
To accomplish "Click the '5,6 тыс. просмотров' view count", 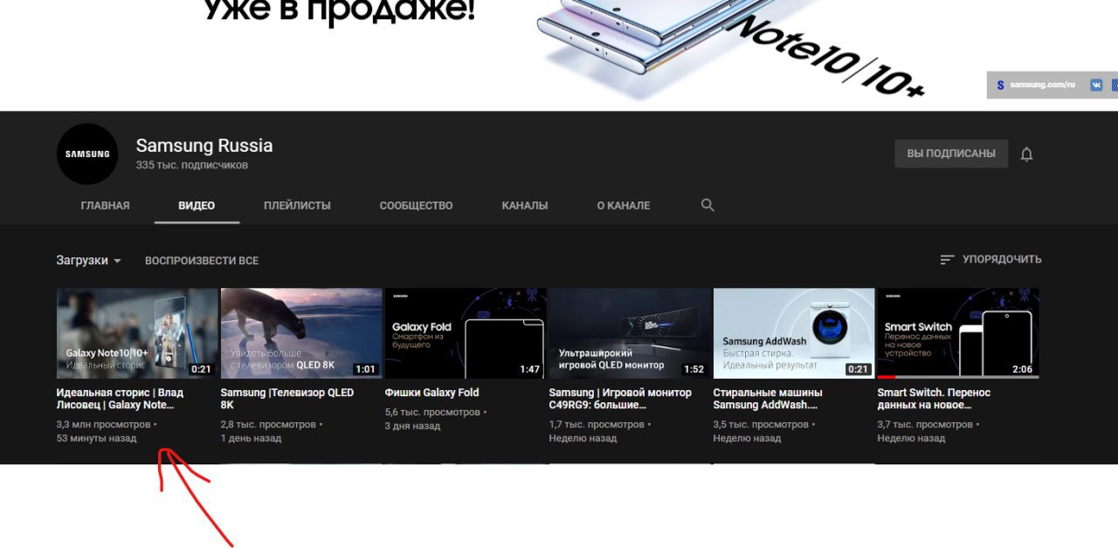I will pyautogui.click(x=432, y=412).
